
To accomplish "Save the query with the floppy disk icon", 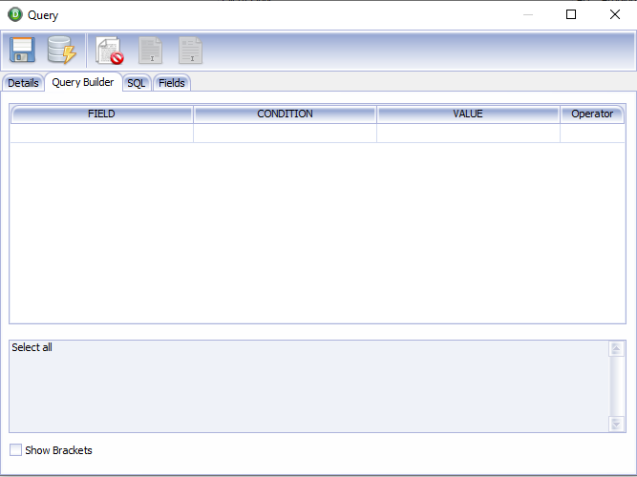I will click(x=22, y=50).
